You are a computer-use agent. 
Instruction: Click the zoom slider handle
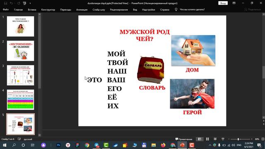(238, 139)
